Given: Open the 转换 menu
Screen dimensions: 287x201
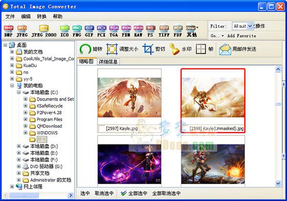Looking at the screenshot, I should [x=42, y=16].
